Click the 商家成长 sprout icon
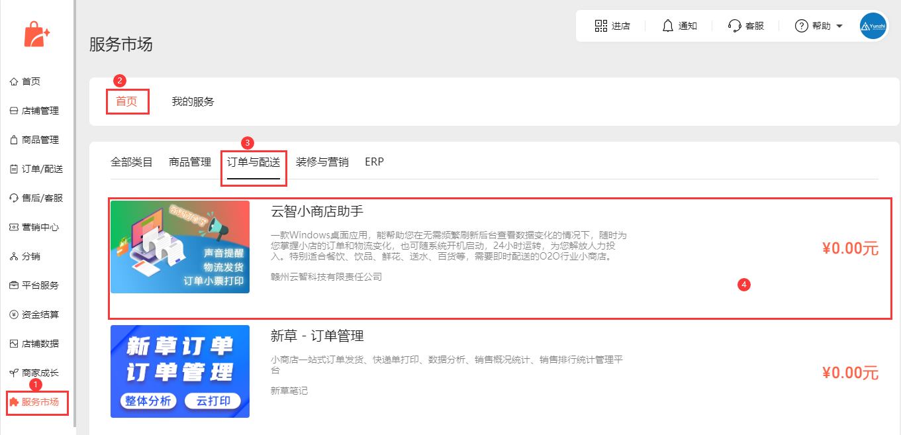The image size is (901, 435). [14, 373]
